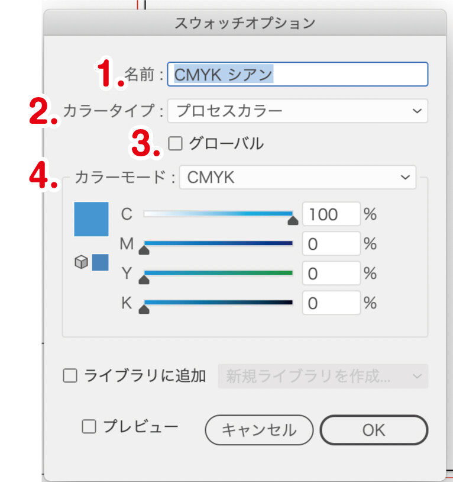The width and height of the screenshot is (453, 482).
Task: Click the out-of-gamut cube warning icon
Action: 81,262
